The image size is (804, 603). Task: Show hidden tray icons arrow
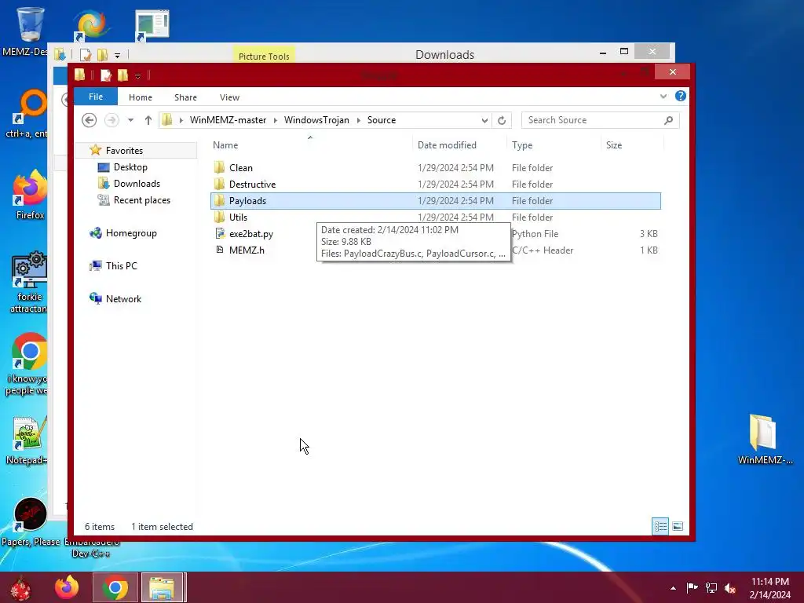coord(673,588)
